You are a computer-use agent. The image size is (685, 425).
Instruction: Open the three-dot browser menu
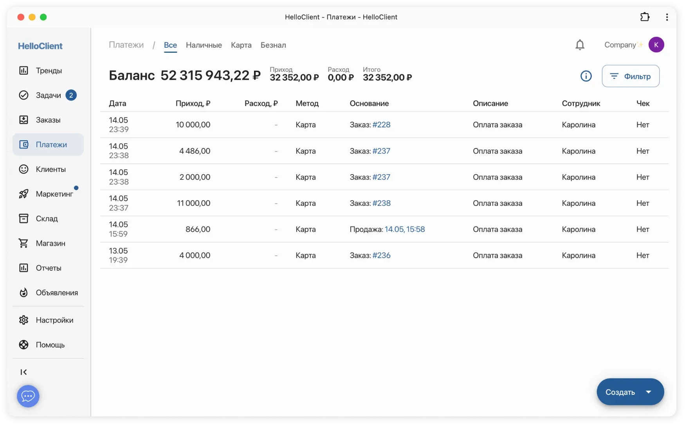point(667,17)
